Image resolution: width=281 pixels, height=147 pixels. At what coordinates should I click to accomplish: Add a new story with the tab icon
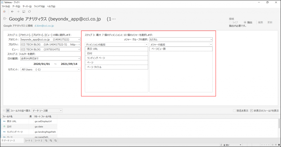coord(55,140)
